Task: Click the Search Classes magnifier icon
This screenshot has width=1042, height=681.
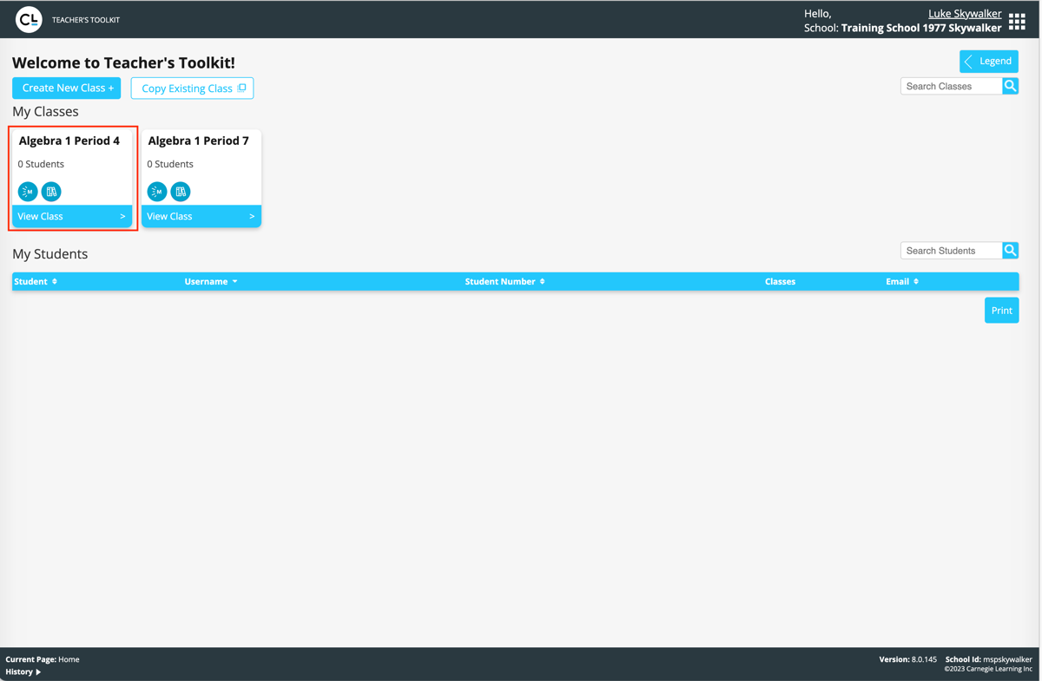Action: pos(1011,86)
